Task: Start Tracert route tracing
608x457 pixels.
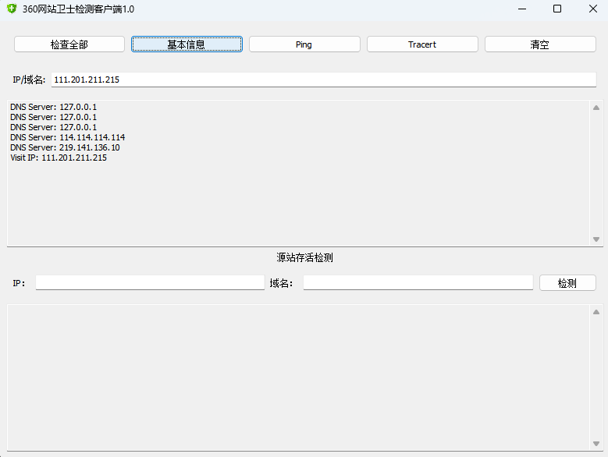Action: click(422, 44)
